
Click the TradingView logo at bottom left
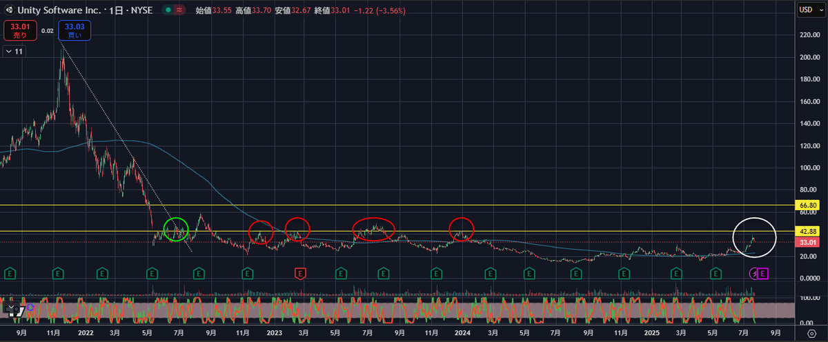coord(17,311)
